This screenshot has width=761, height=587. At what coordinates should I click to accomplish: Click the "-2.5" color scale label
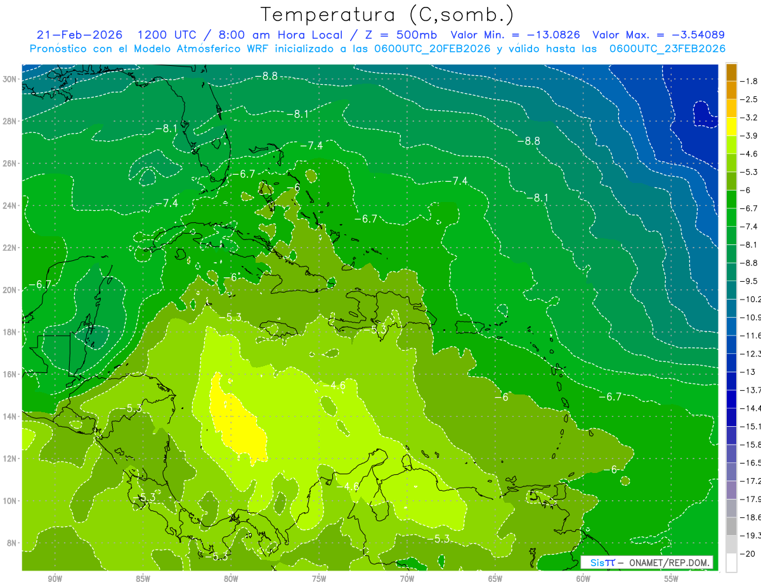(x=750, y=99)
